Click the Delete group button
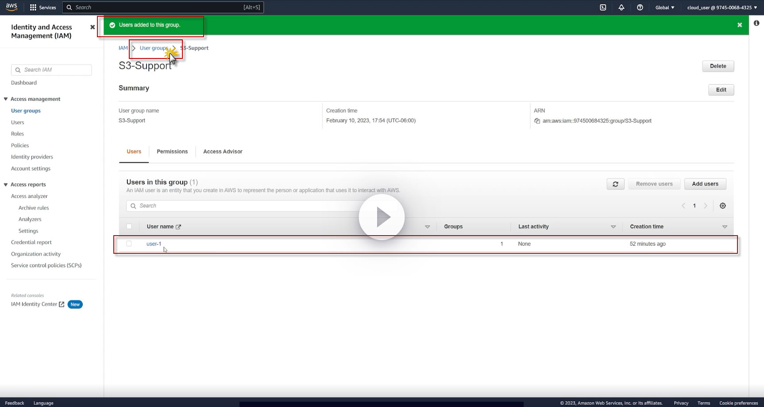Image resolution: width=764 pixels, height=407 pixels. coord(718,66)
